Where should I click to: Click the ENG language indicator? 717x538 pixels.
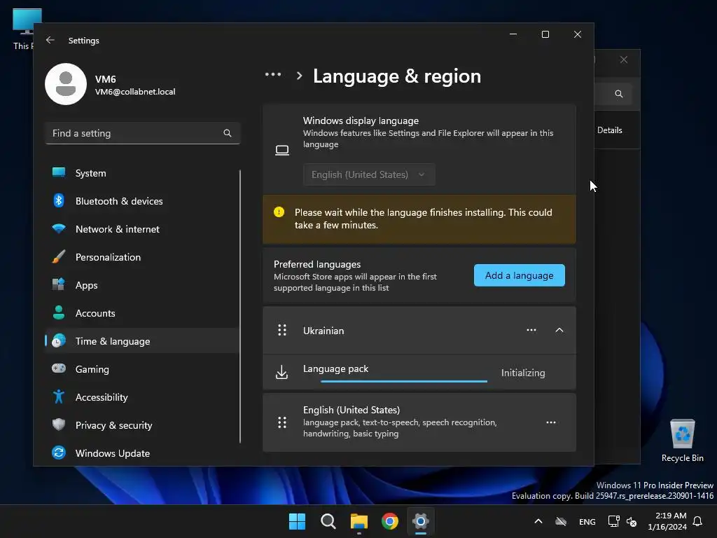pos(587,521)
